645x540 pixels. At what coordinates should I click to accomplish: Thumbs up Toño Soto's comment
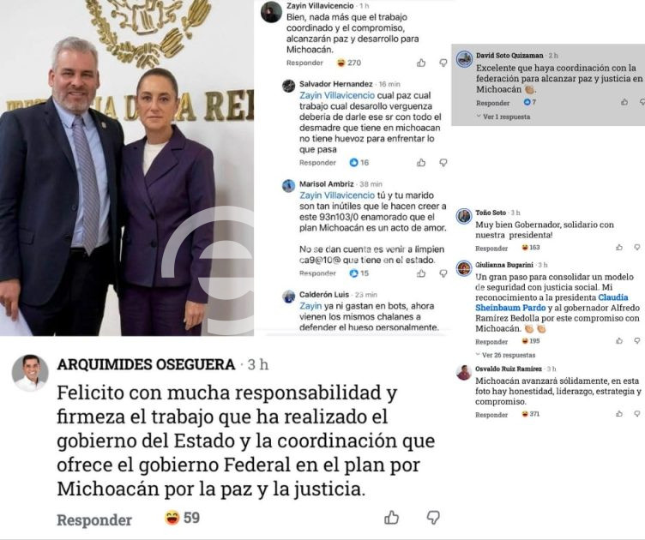[x=619, y=248]
